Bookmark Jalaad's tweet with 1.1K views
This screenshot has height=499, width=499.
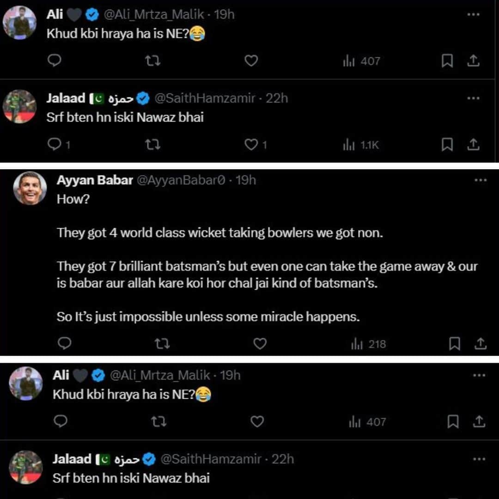tap(447, 145)
